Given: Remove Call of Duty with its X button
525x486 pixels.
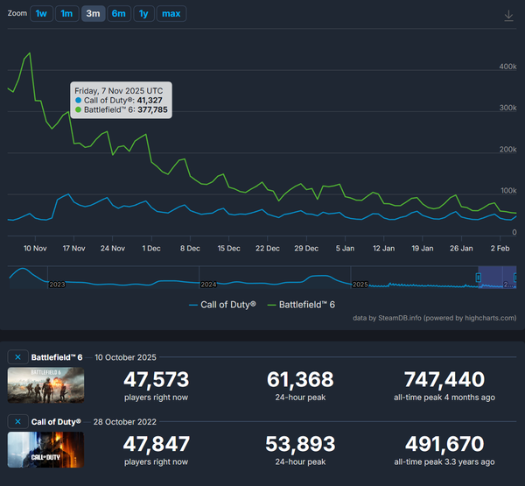Looking at the screenshot, I should [17, 421].
